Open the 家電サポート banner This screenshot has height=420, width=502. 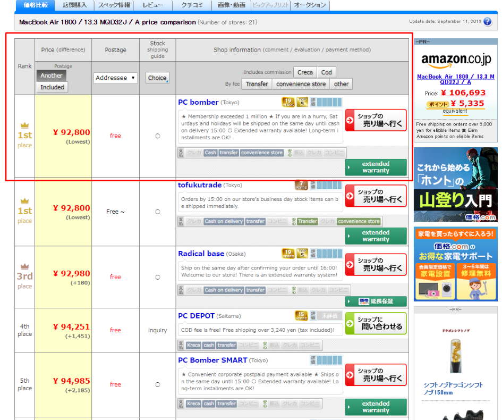click(x=456, y=264)
